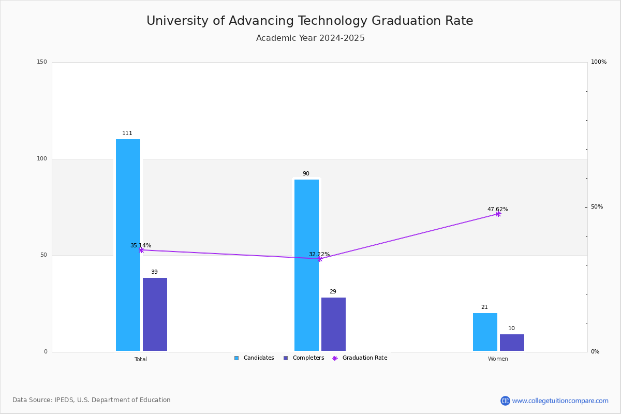Image resolution: width=621 pixels, height=414 pixels.
Task: Select the candidates bar labeled 90
Action: 306,265
